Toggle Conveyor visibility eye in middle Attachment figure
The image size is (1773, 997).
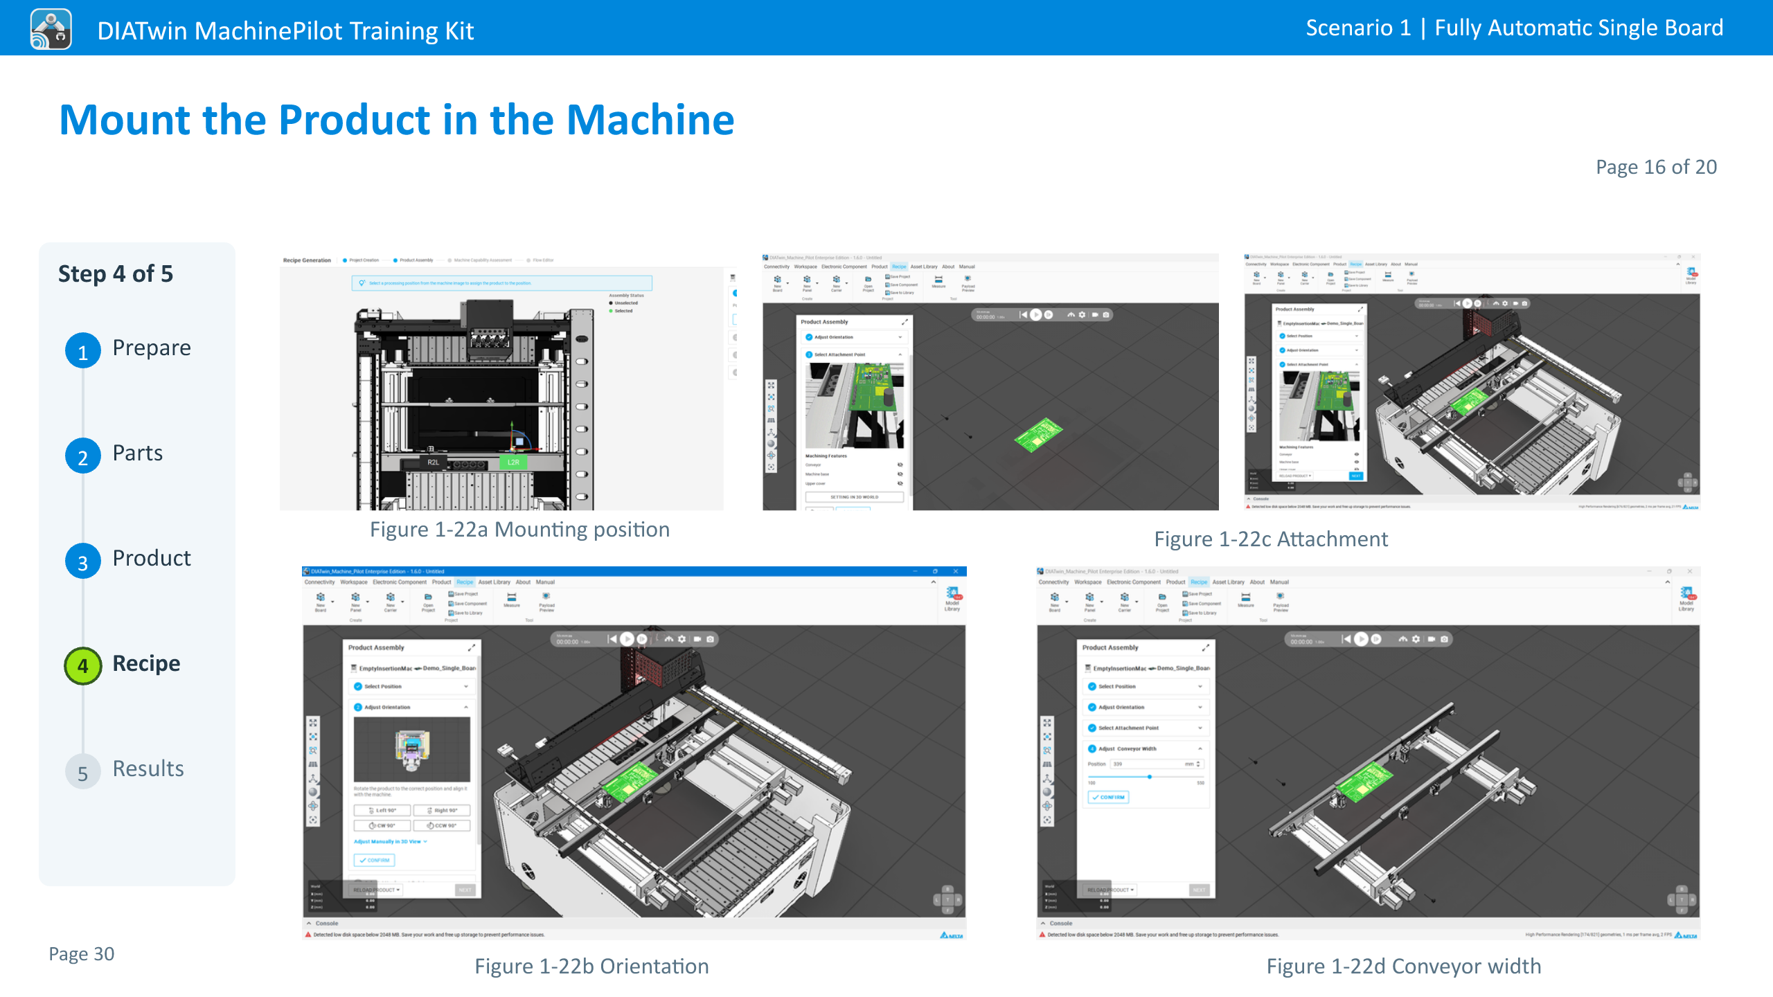tap(900, 465)
